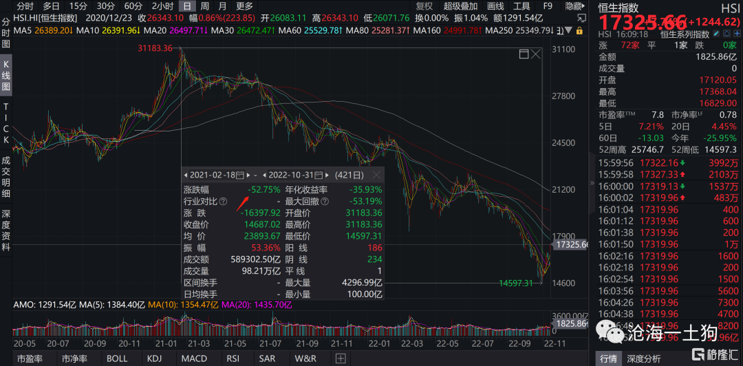The image size is (743, 366).
Task: Select the 15分 timeframe
Action: (78, 6)
